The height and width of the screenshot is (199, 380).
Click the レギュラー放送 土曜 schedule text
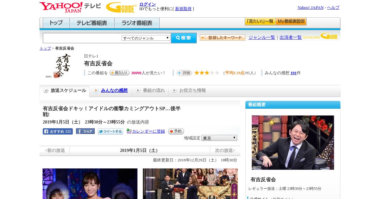285,189
